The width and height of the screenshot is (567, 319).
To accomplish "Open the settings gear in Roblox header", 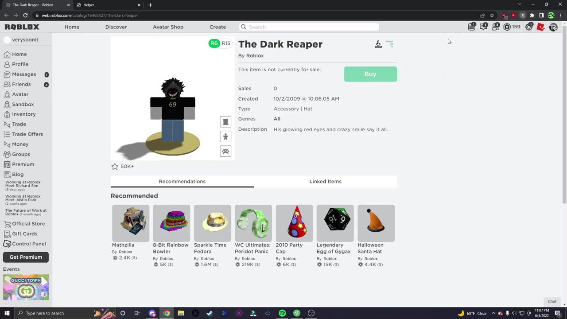I will pyautogui.click(x=529, y=27).
